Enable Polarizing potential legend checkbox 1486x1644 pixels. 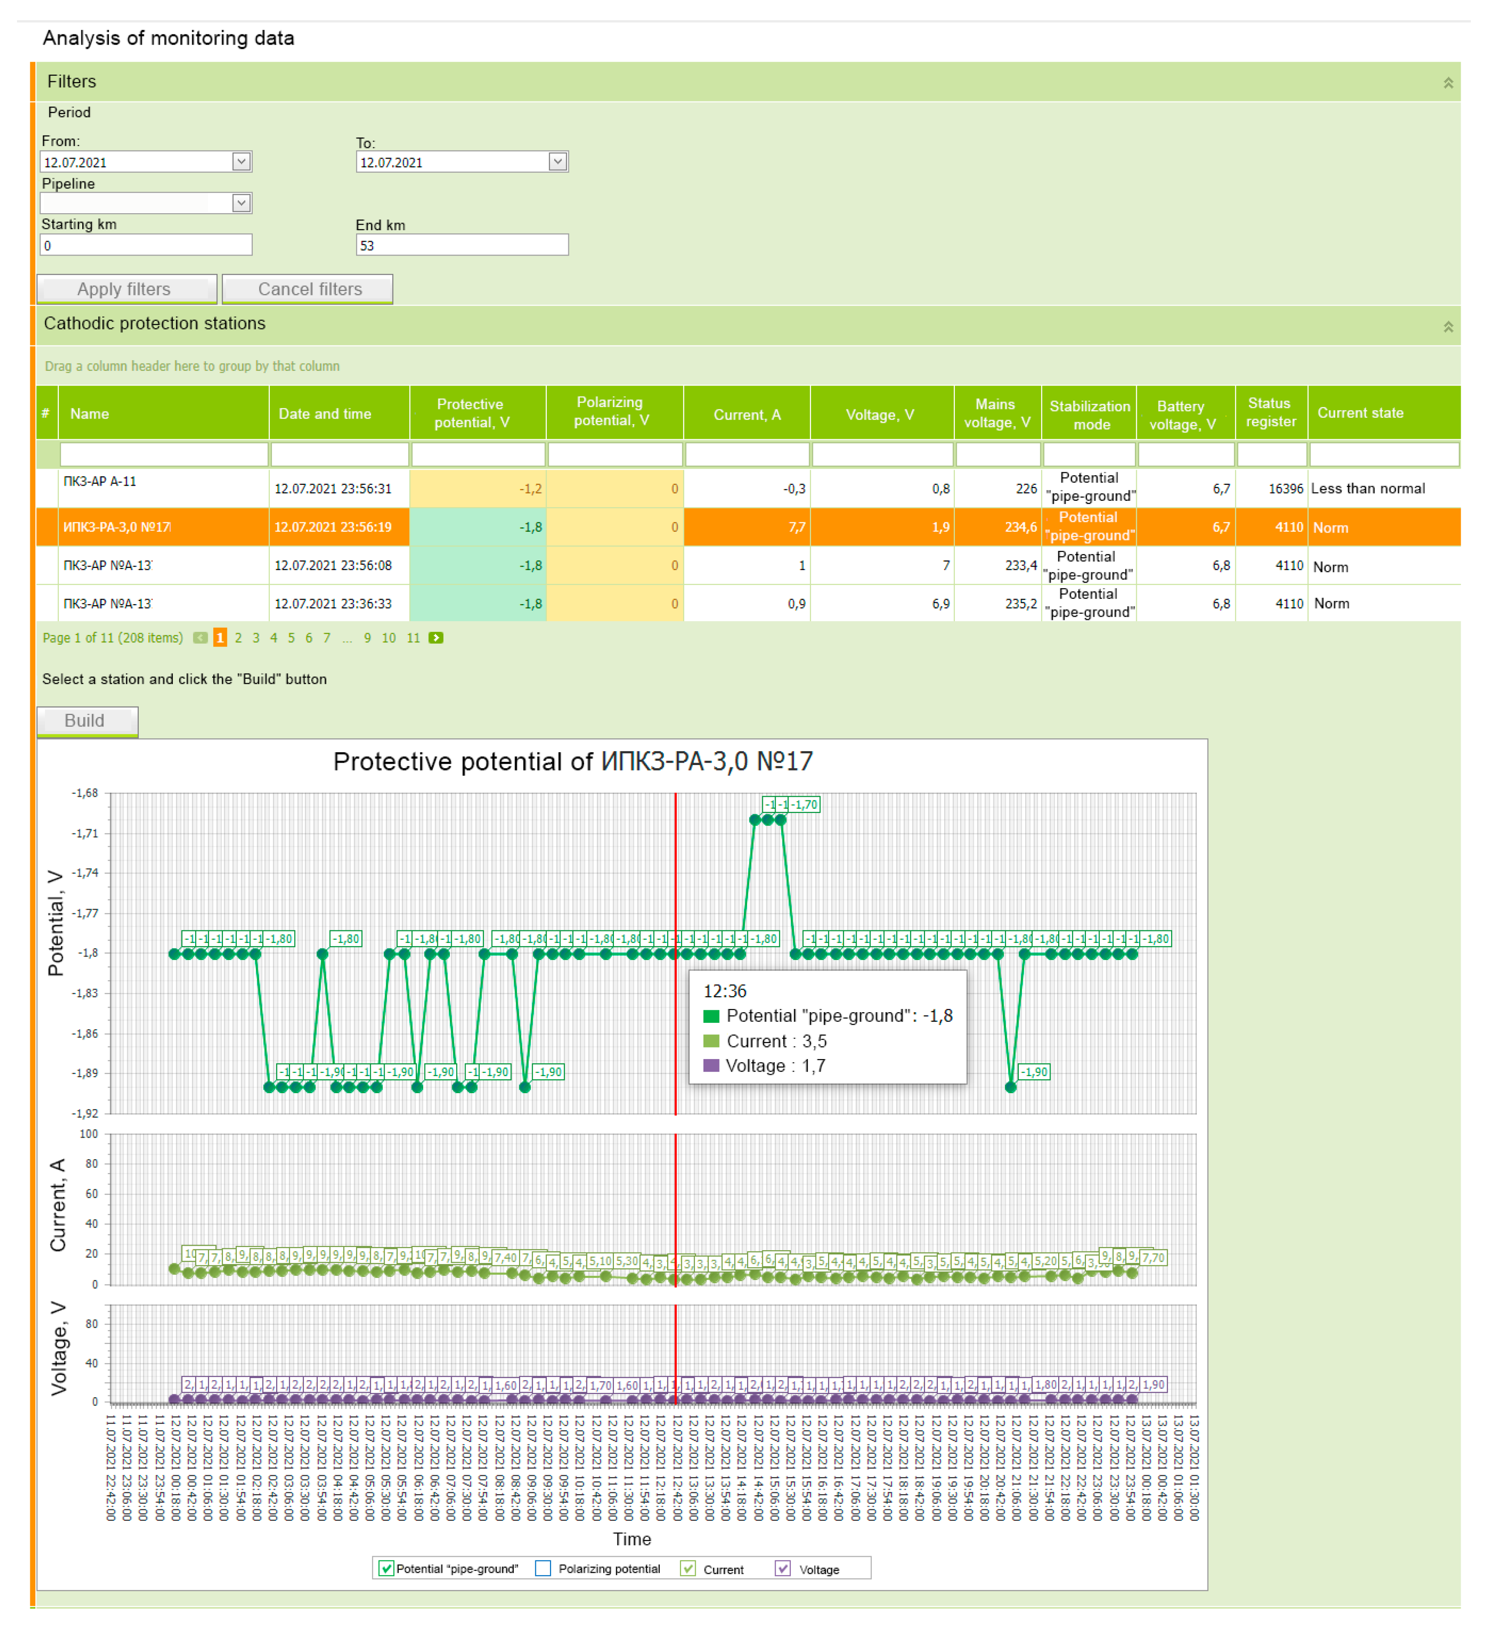[x=543, y=1568]
